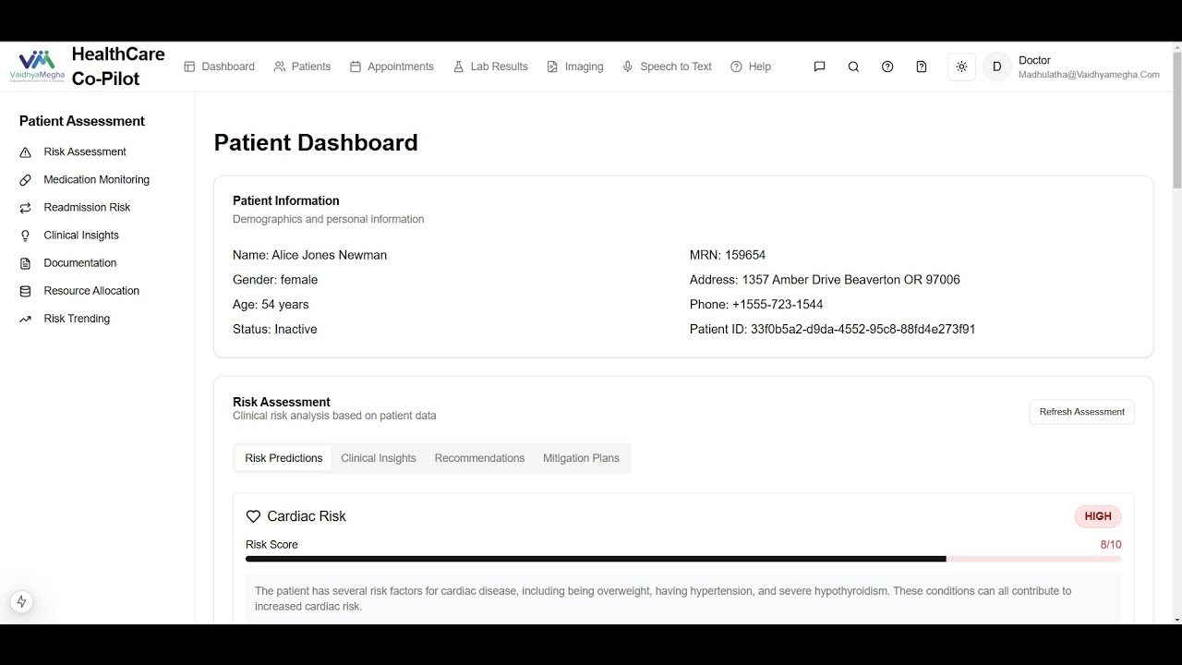The image size is (1182, 665).
Task: Open Lab Results from the navigation bar
Action: (490, 66)
